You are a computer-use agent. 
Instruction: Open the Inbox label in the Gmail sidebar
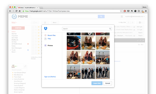[x=14, y=32]
